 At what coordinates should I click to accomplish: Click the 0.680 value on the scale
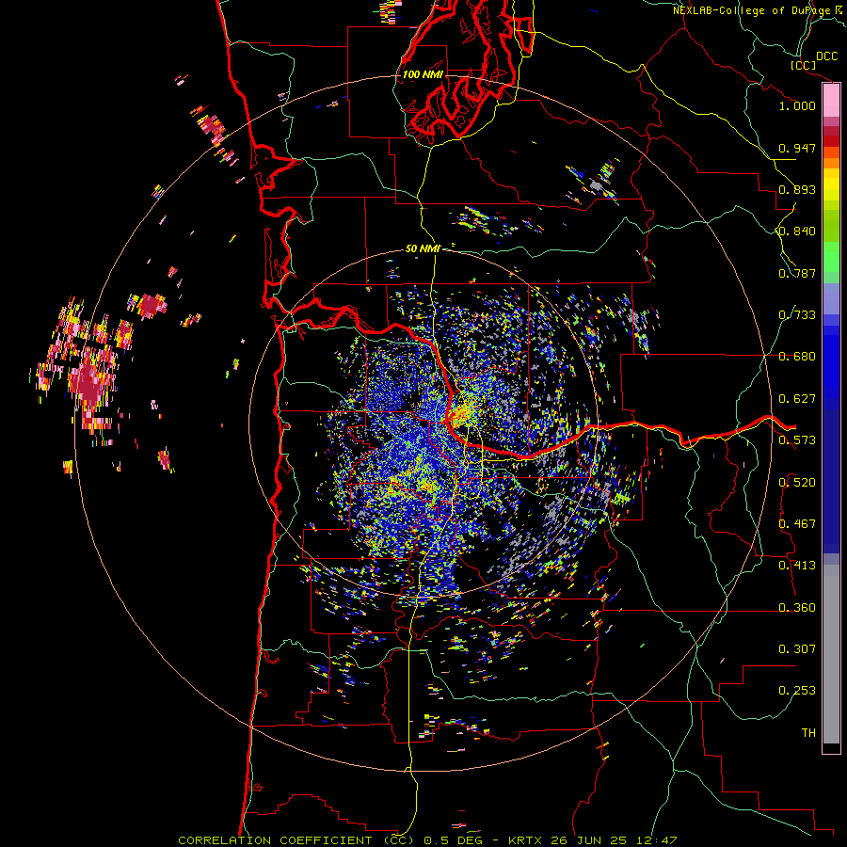[x=797, y=357]
